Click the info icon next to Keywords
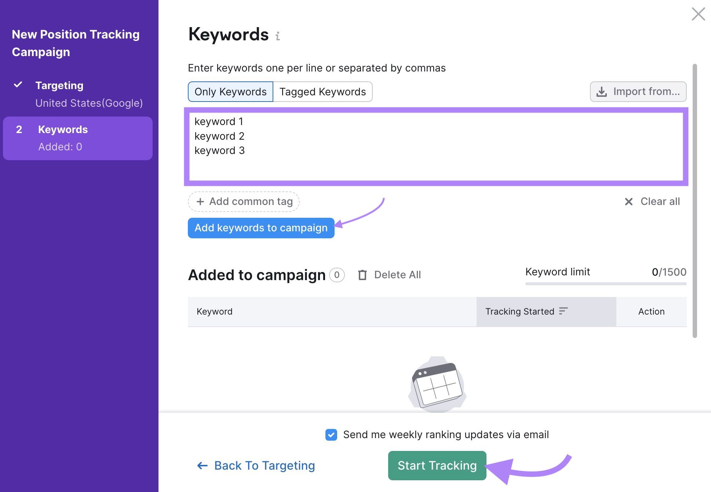The image size is (711, 492). [x=279, y=35]
